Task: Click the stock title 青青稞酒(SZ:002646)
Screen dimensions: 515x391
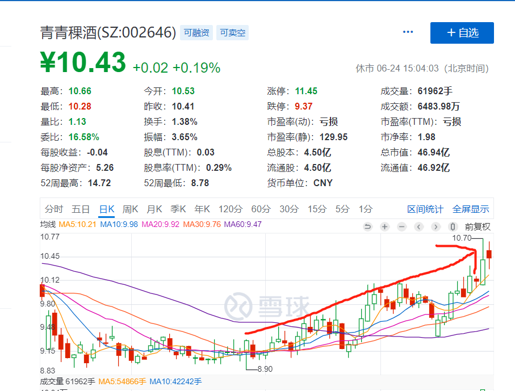Action: coord(108,32)
